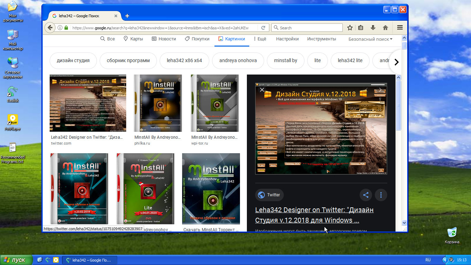
Task: Switch to the Карты search tab
Action: pyautogui.click(x=133, y=39)
